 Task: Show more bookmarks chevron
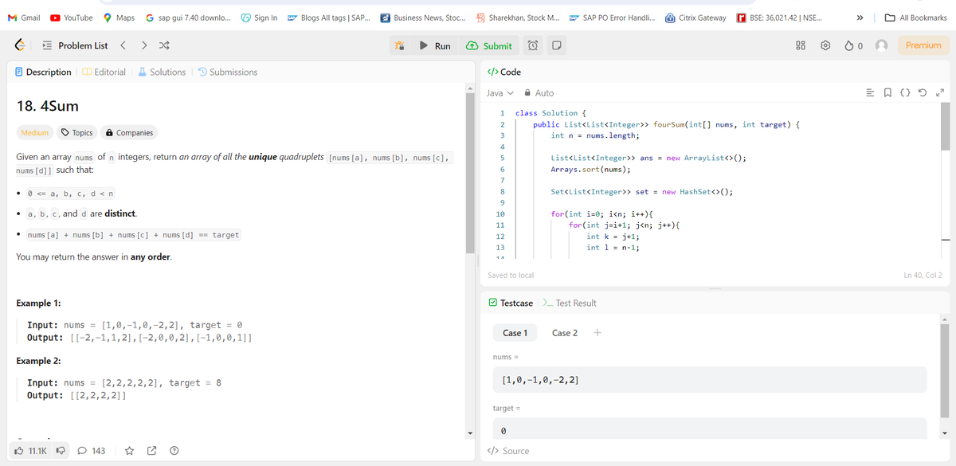point(860,17)
